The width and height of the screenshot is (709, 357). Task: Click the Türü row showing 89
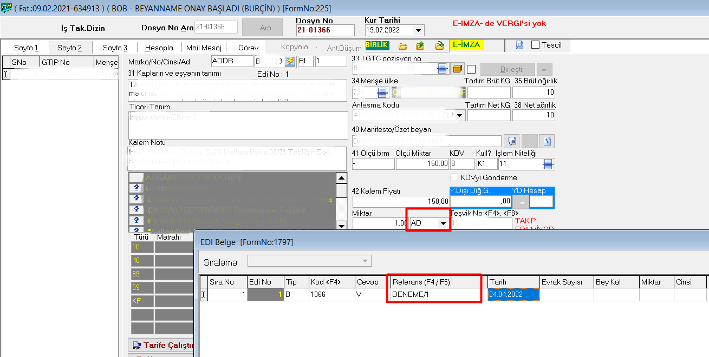pos(142,274)
